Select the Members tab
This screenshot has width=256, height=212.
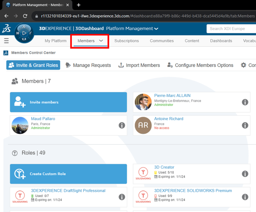(x=86, y=41)
